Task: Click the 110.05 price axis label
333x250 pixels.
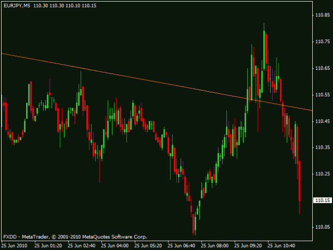Action: coord(322,227)
